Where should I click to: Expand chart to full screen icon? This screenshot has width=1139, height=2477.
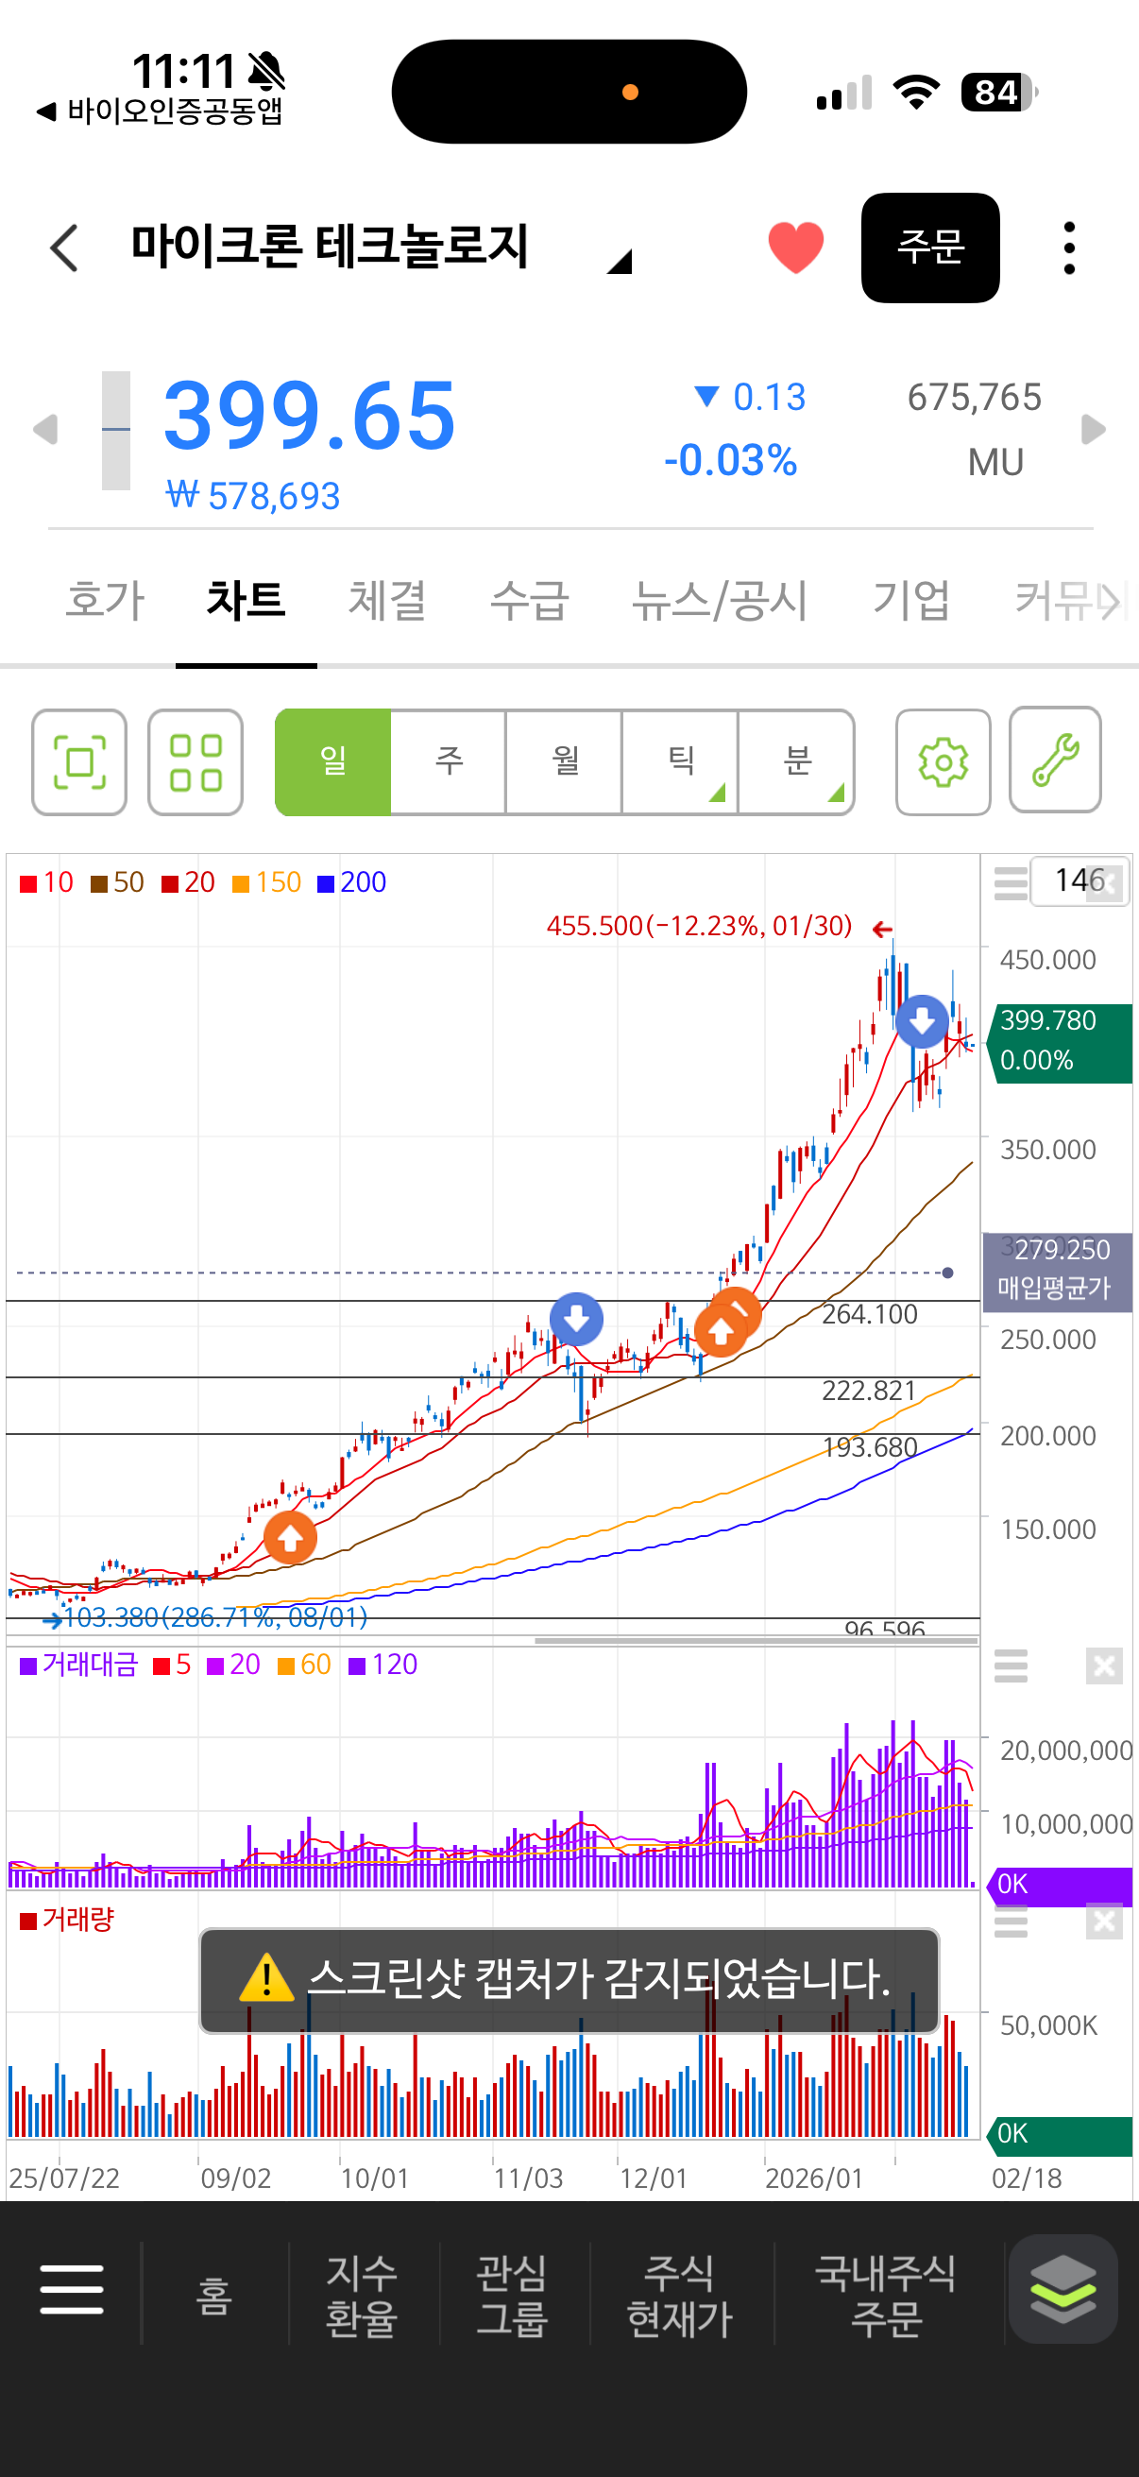click(78, 762)
